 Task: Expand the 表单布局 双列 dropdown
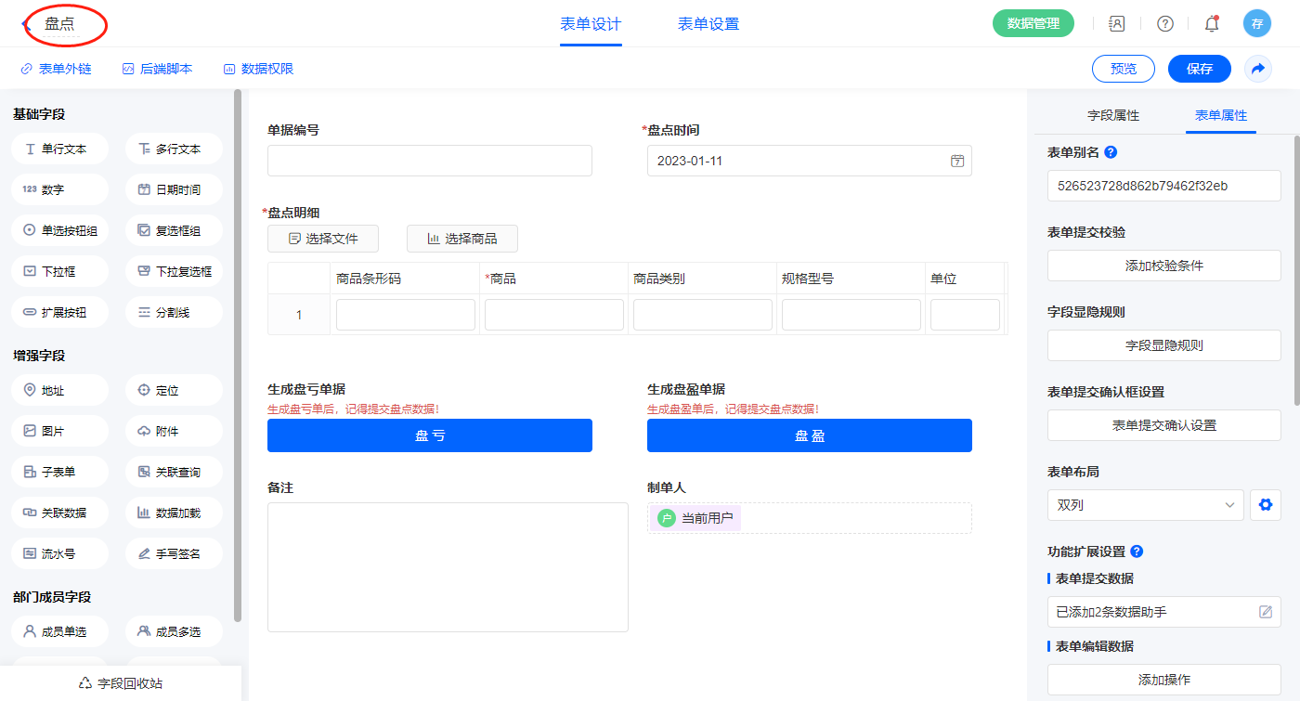click(x=1145, y=505)
